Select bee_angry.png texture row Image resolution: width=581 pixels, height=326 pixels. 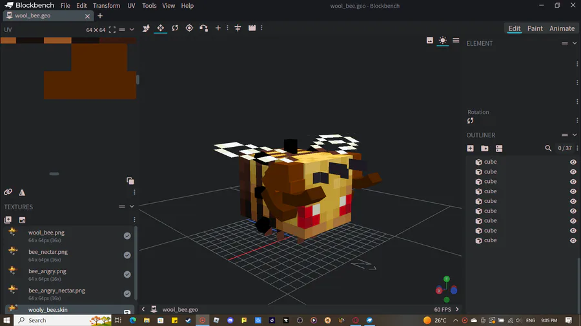pyautogui.click(x=70, y=274)
